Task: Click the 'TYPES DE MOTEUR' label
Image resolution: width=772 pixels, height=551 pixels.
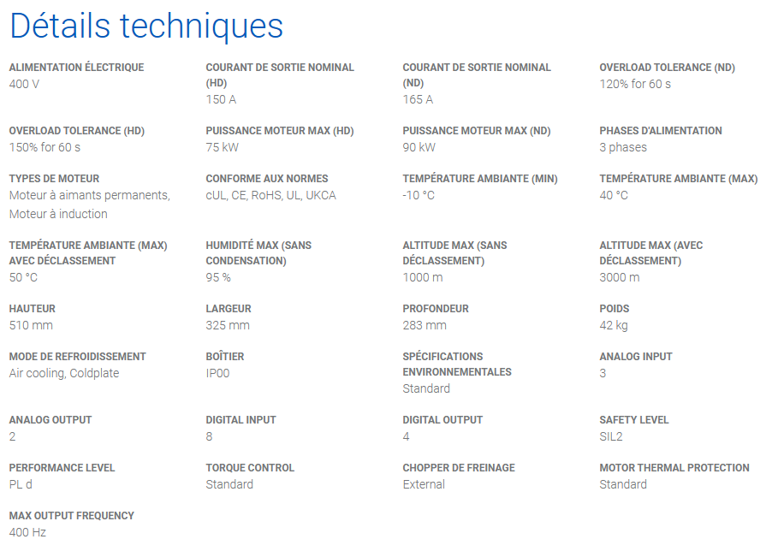Action: point(54,179)
